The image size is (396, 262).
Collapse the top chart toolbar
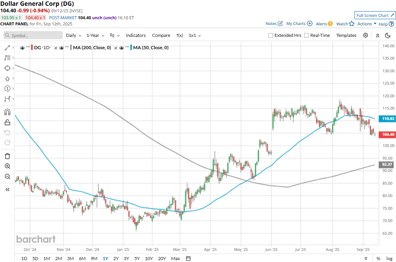click(378, 36)
